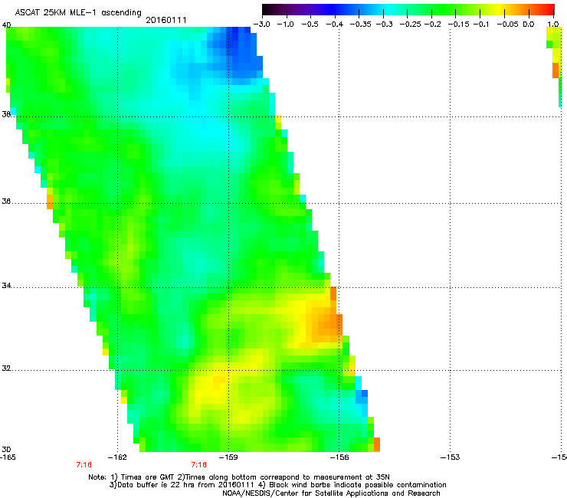Click the color scale label "-0.05"
Image resolution: width=567 pixels, height=498 pixels.
[x=507, y=25]
